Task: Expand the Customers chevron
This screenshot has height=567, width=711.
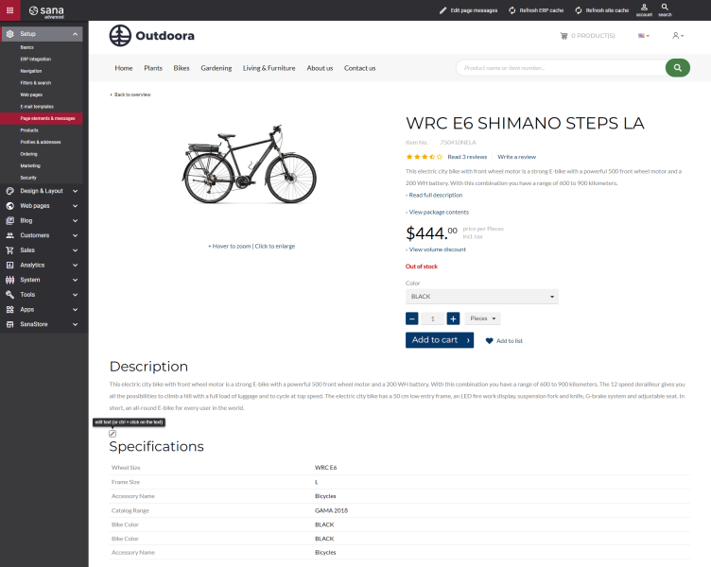Action: [x=76, y=235]
